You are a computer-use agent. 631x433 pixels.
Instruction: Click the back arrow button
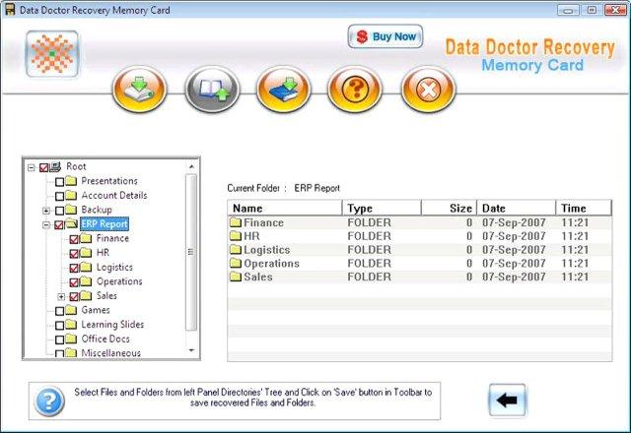507,400
